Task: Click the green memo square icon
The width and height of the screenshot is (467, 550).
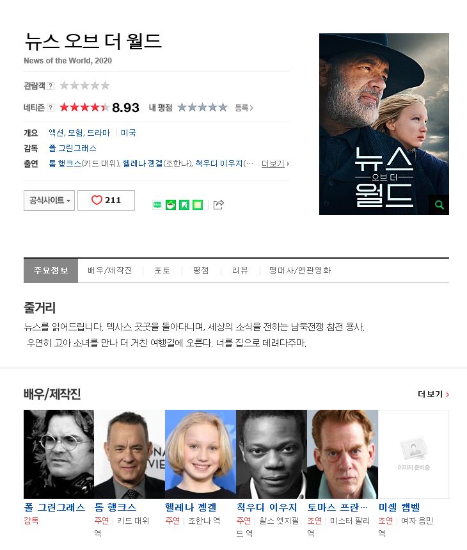Action: pyautogui.click(x=198, y=204)
